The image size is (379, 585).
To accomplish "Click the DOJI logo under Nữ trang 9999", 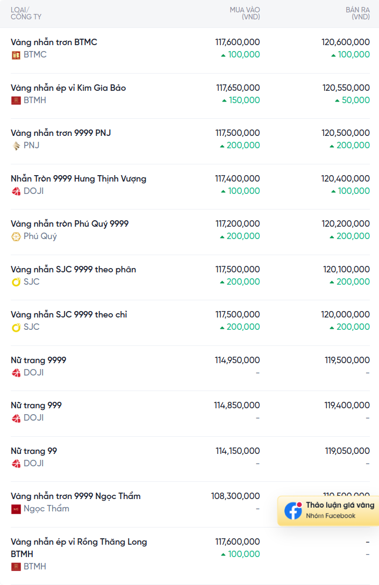I will tap(16, 373).
